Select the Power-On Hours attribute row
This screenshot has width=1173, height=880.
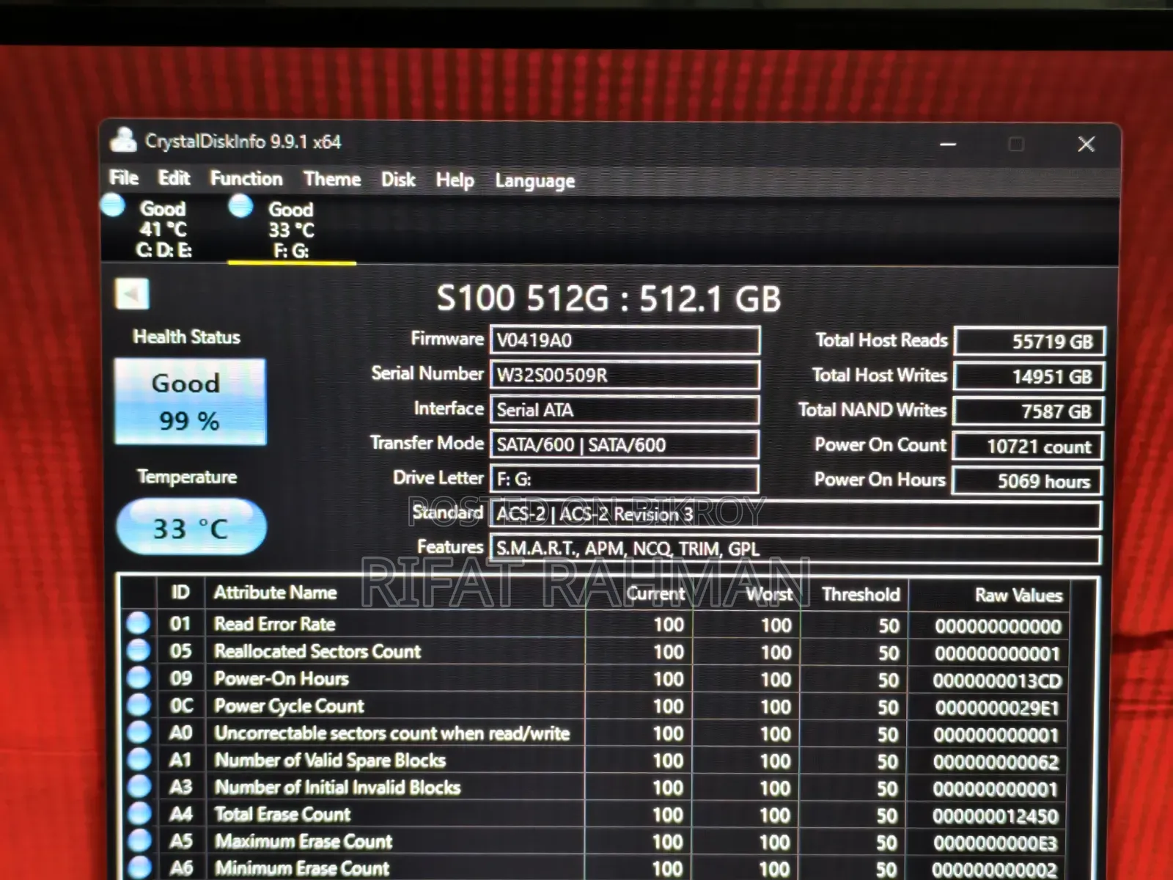tap(595, 678)
